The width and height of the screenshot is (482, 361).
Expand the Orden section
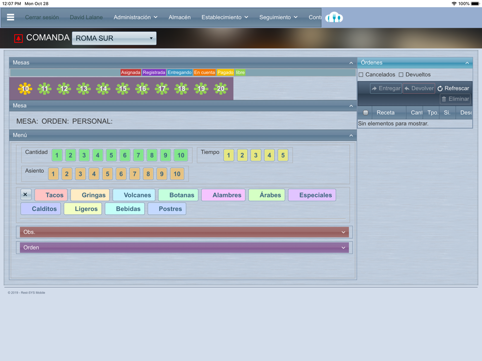pos(184,248)
